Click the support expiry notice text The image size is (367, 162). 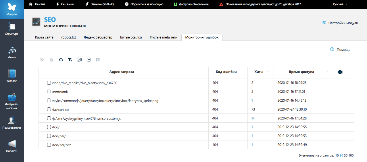coord(263,4)
